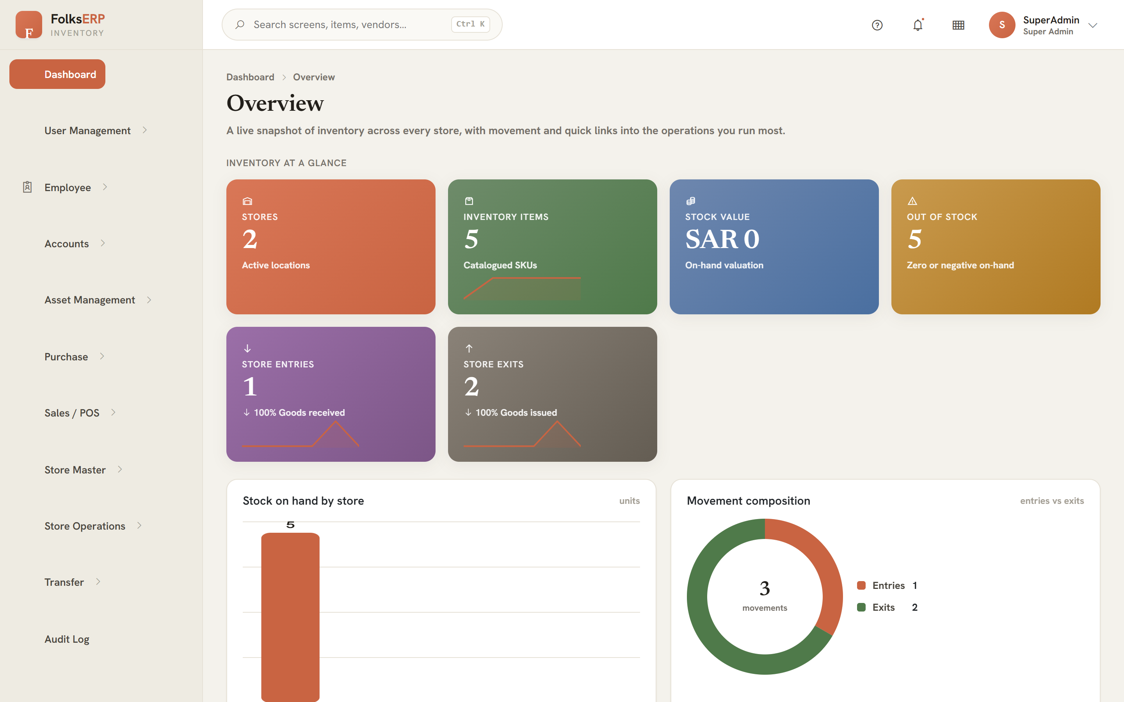
Task: Click the 'Zero or negative on-hand' text
Action: tap(960, 265)
